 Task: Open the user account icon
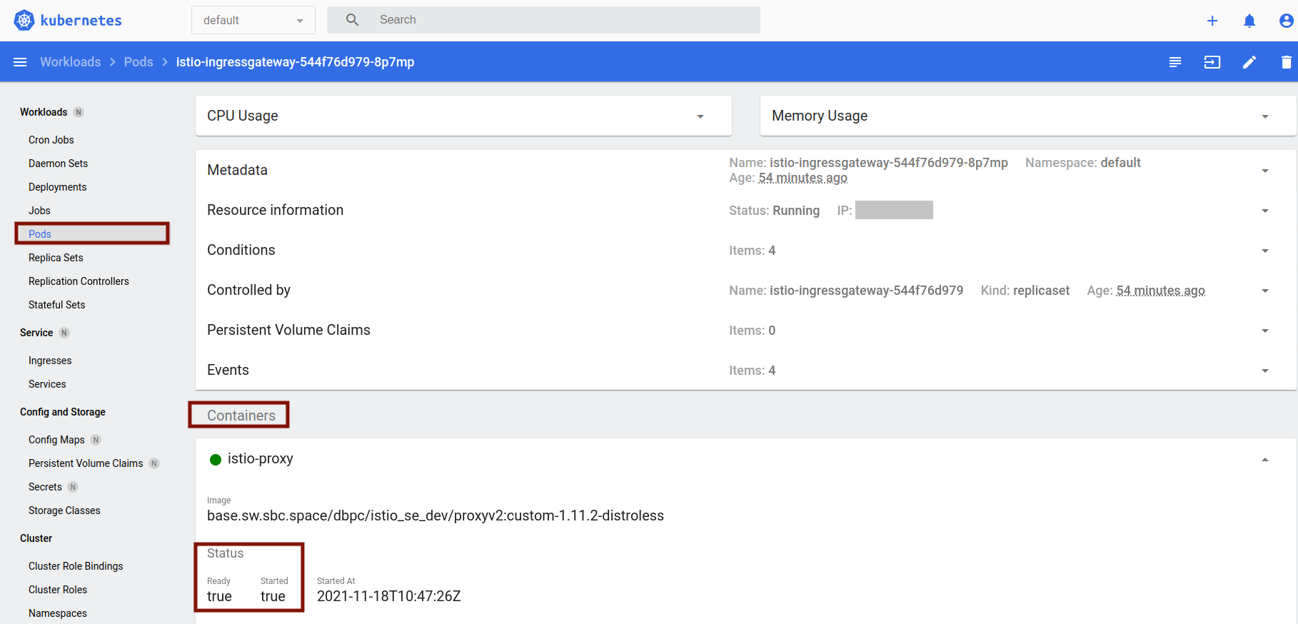[1286, 21]
